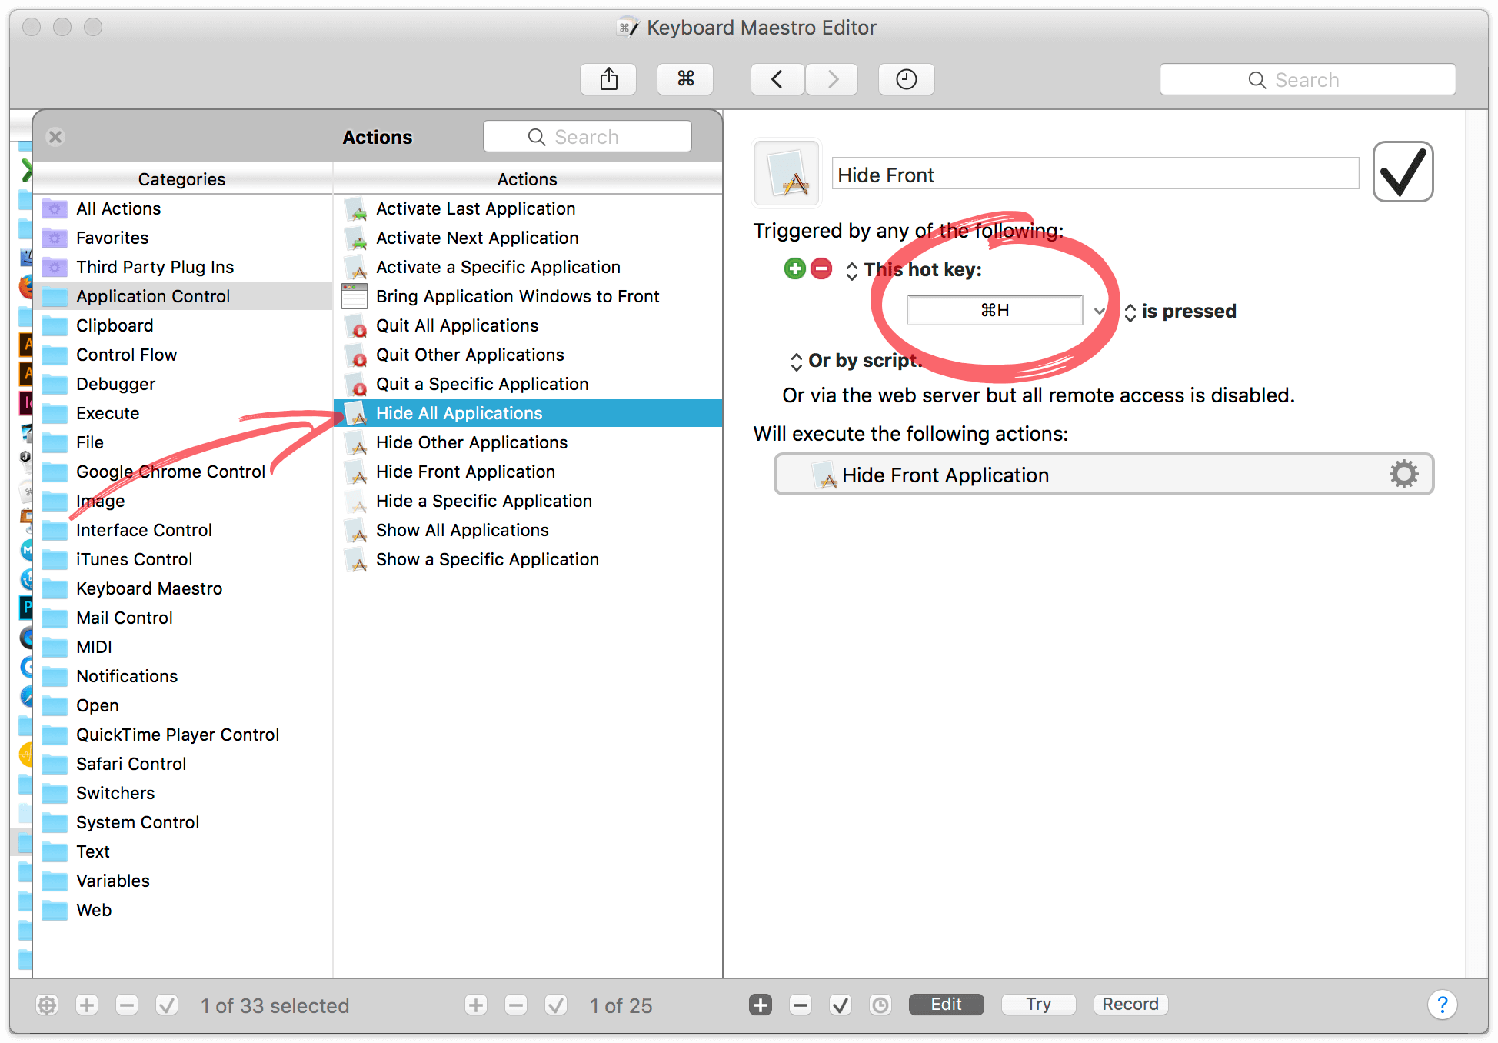Click the Firefox icon in the left dock strip
This screenshot has height=1043, width=1498.
click(25, 286)
